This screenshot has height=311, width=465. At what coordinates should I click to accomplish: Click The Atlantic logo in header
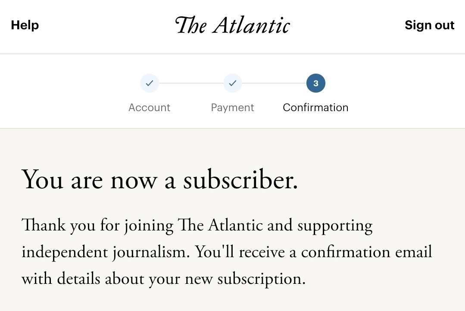coord(233,25)
